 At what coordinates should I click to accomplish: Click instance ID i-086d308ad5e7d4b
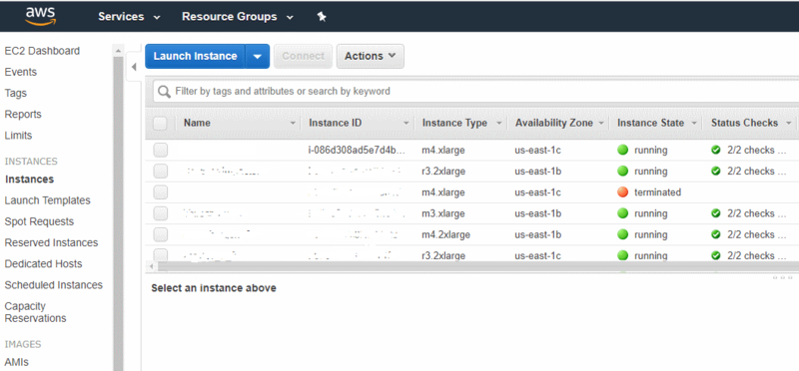click(358, 151)
